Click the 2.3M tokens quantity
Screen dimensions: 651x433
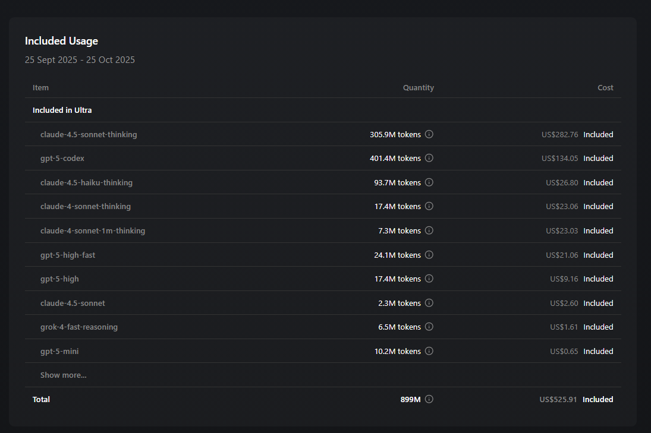pyautogui.click(x=400, y=303)
